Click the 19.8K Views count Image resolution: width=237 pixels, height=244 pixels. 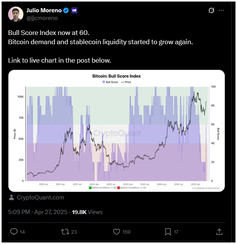pyautogui.click(x=87, y=212)
